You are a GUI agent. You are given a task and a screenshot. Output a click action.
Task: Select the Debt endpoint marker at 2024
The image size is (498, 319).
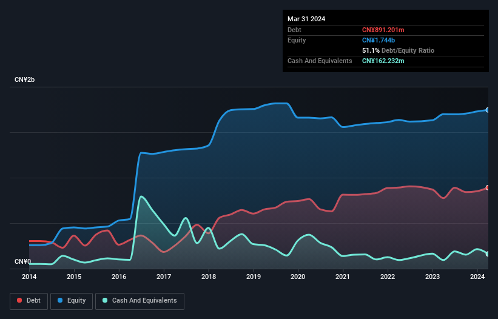(488, 187)
